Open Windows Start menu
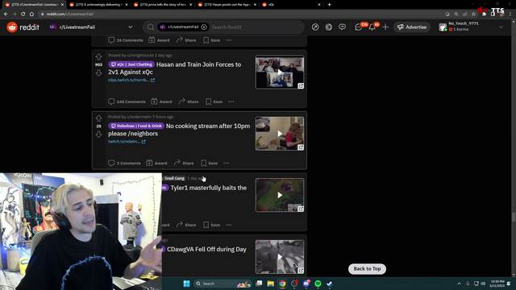Screen dimensions: 516x290 pyautogui.click(x=186, y=284)
